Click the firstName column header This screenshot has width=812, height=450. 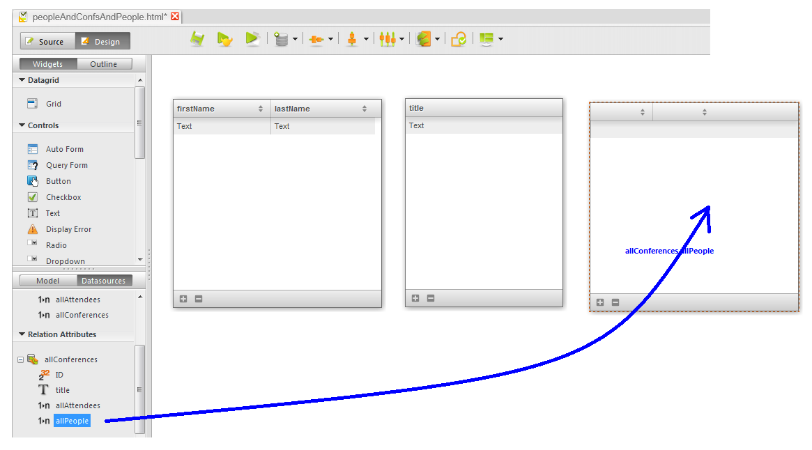(x=222, y=109)
